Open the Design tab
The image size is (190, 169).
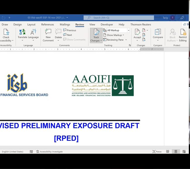point(18,24)
